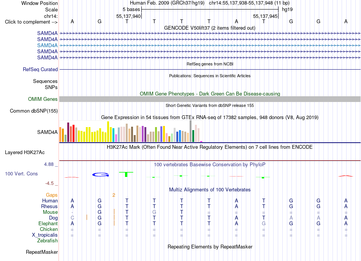This screenshot has height=261, width=361.
Task: Click the position text chr14:55,137,938-55,137,948
Action: 241,3
